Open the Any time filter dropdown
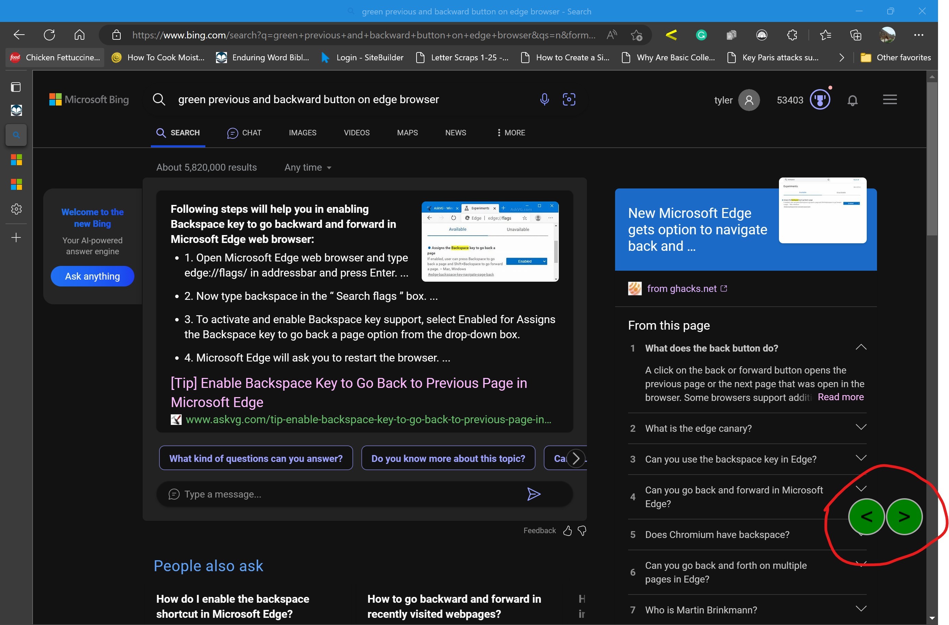Viewport: 949px width, 625px height. tap(308, 168)
